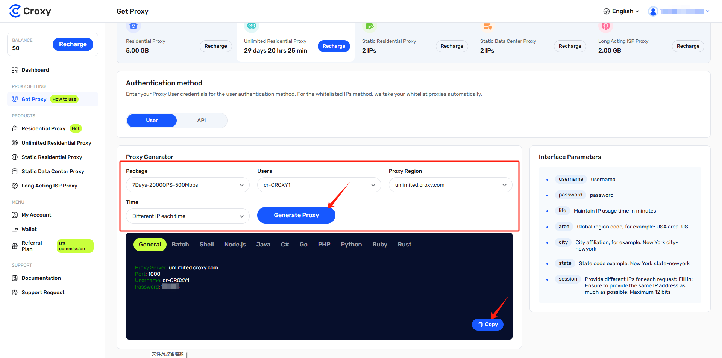
Task: Click the Long Acting ISP Proxy sidebar icon
Action: [x=15, y=186]
